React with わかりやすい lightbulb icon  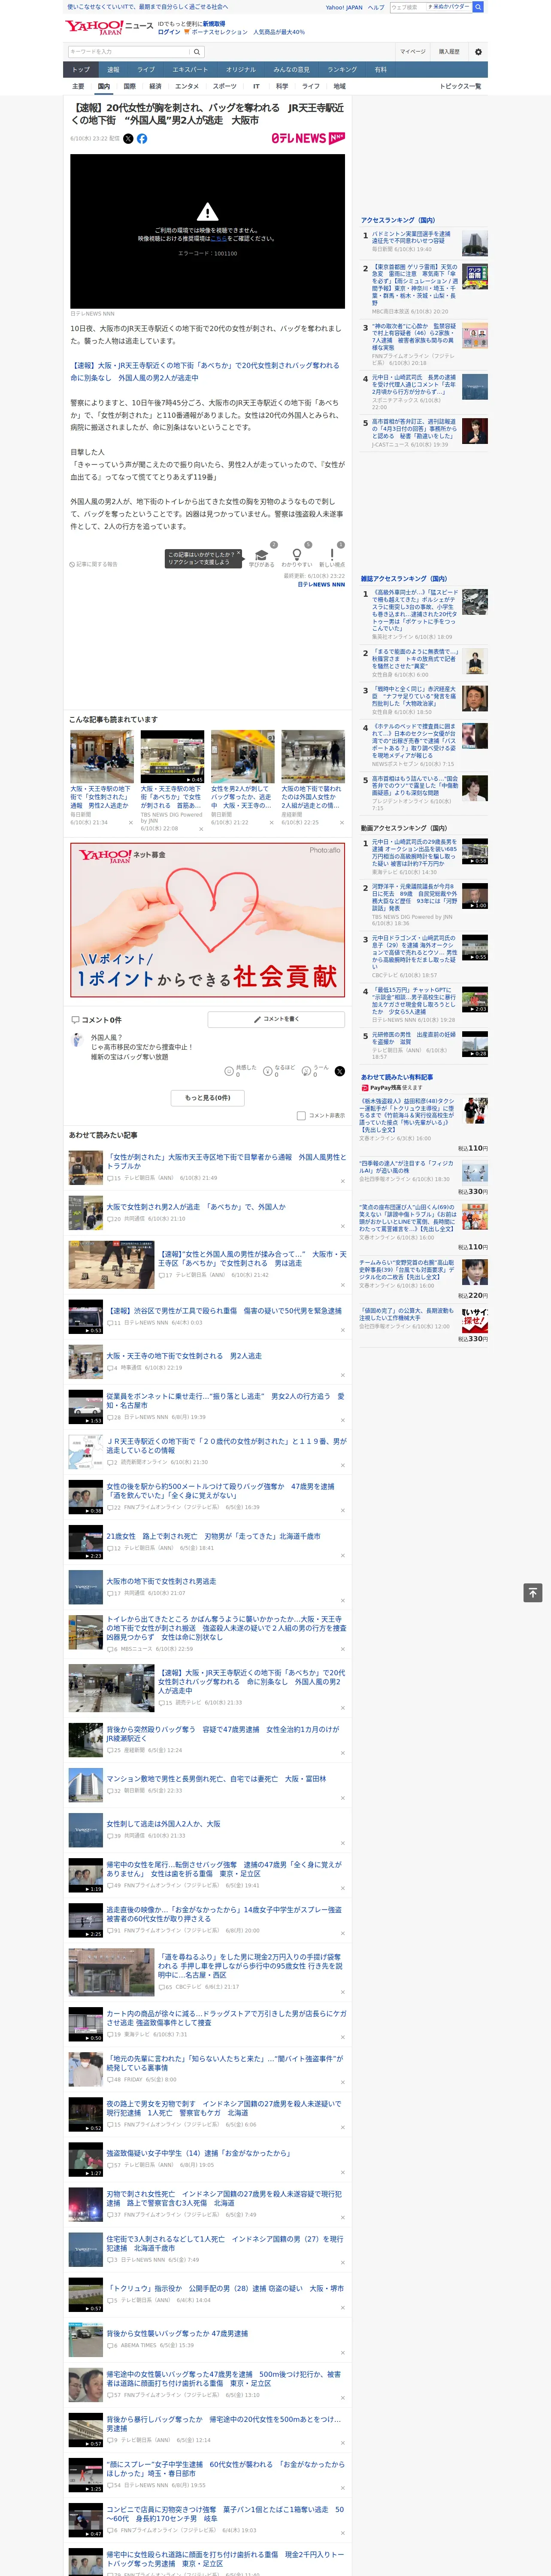point(297,555)
